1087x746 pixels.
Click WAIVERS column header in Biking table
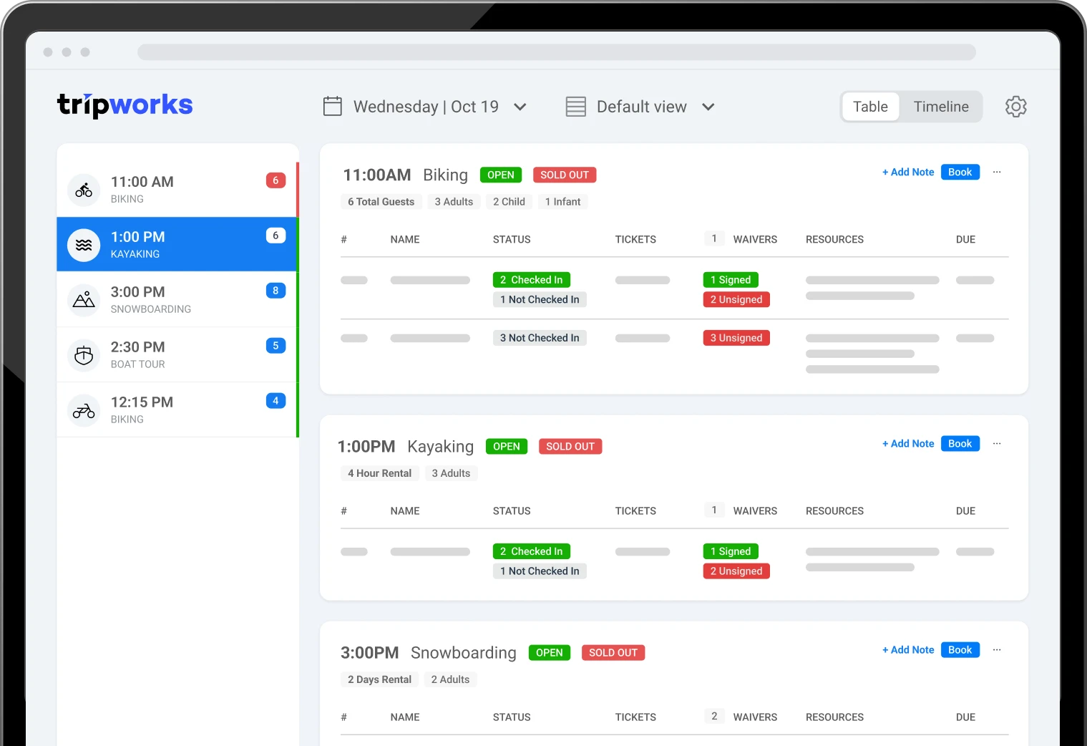point(755,239)
